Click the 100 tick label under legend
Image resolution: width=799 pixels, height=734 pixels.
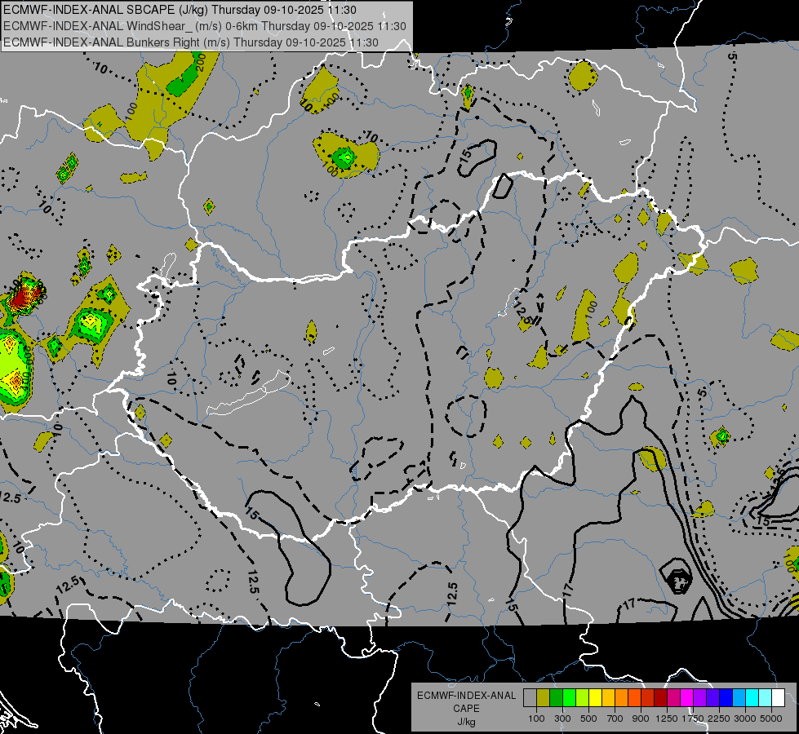pos(536,719)
